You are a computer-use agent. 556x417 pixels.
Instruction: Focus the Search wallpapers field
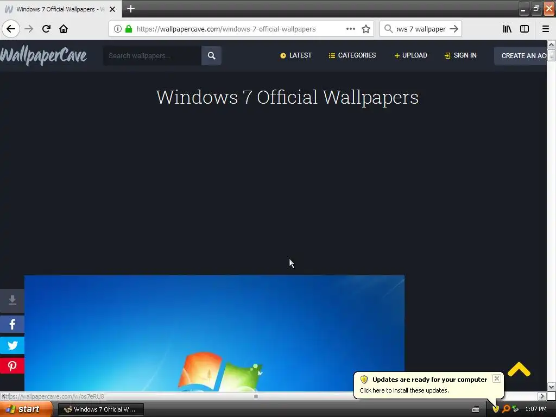(x=152, y=56)
